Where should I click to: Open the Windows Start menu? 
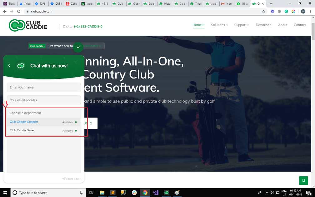click(5, 193)
